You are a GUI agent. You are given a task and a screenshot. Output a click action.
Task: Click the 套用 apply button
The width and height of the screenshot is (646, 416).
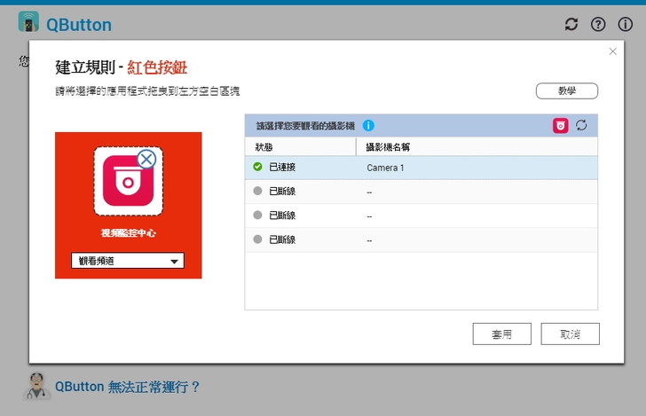502,334
